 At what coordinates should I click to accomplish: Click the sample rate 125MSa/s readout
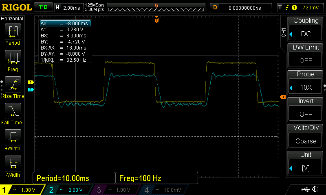[95, 5]
